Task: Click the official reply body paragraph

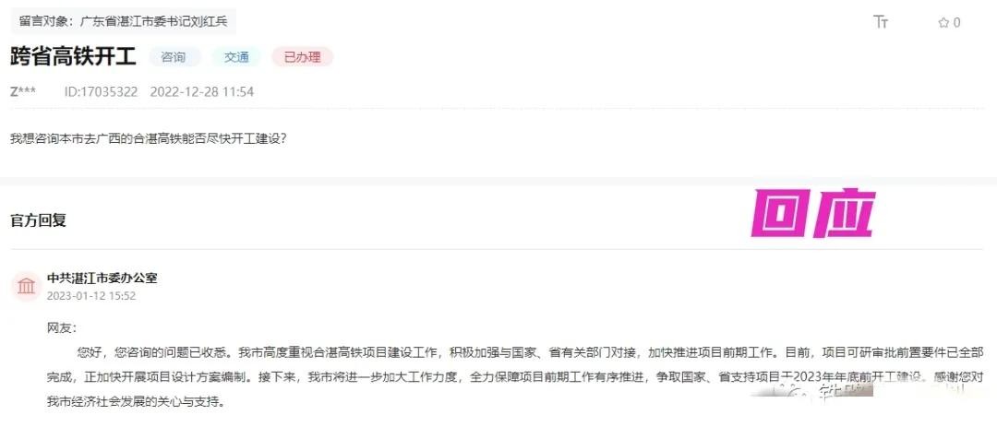Action: point(516,376)
